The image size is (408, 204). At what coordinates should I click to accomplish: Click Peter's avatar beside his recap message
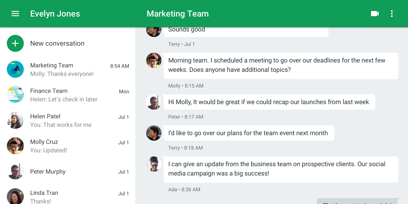(x=154, y=102)
